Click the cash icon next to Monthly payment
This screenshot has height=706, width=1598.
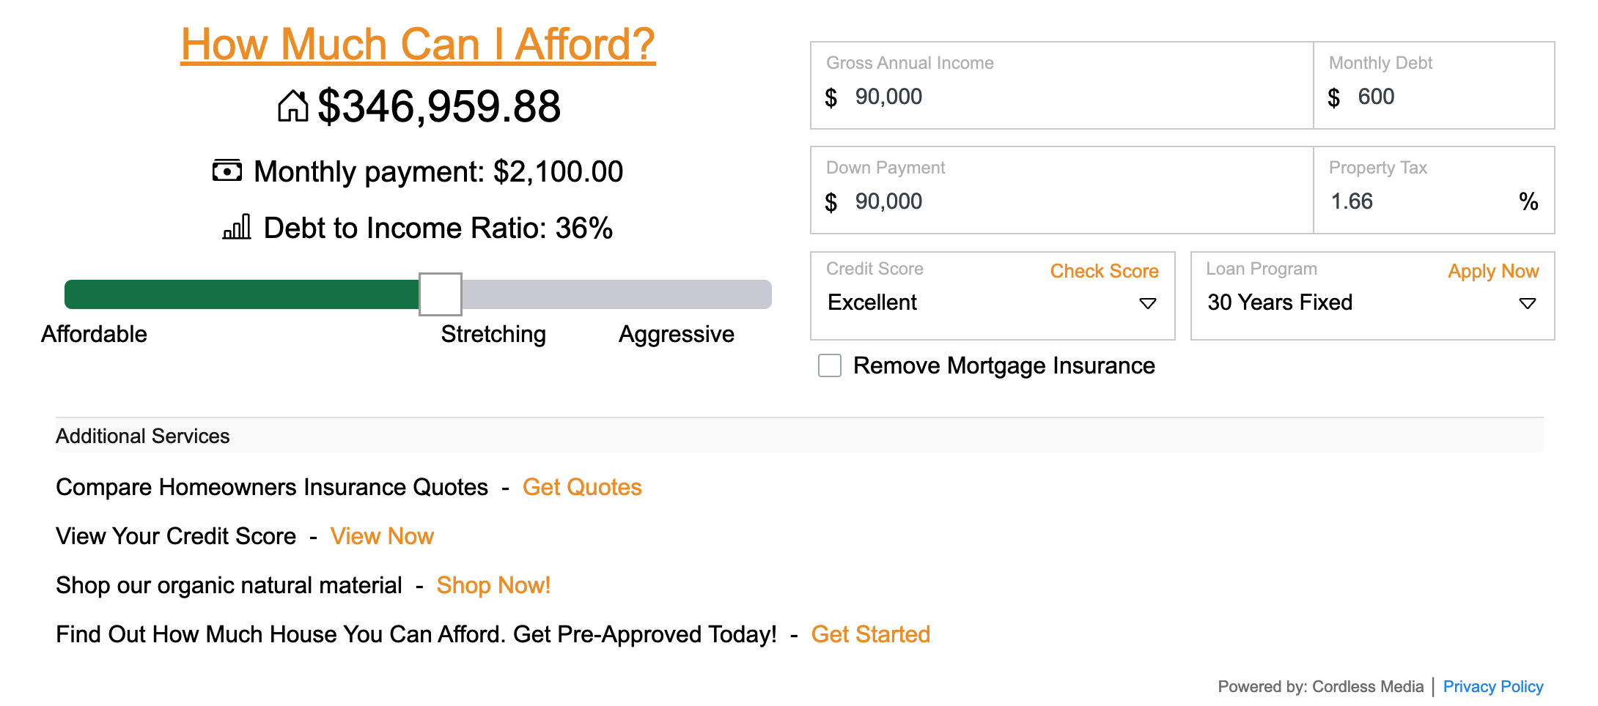[227, 171]
